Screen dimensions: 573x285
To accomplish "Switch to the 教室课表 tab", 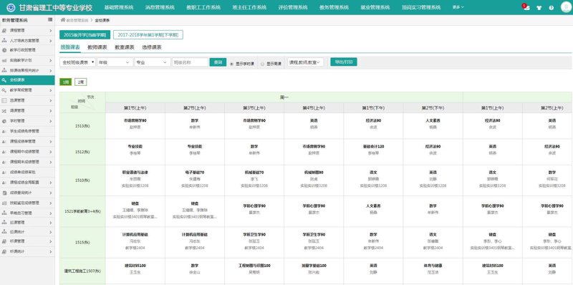I will (125, 47).
